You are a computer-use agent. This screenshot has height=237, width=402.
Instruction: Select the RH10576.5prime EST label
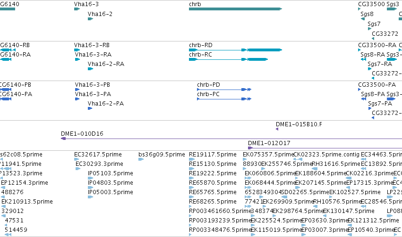pos(337,202)
